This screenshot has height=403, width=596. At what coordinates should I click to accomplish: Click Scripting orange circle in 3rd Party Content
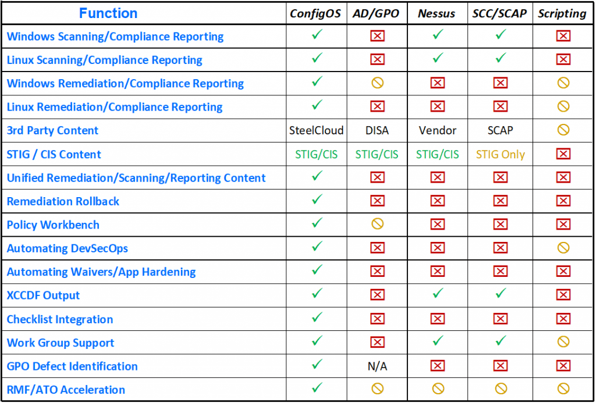[563, 130]
